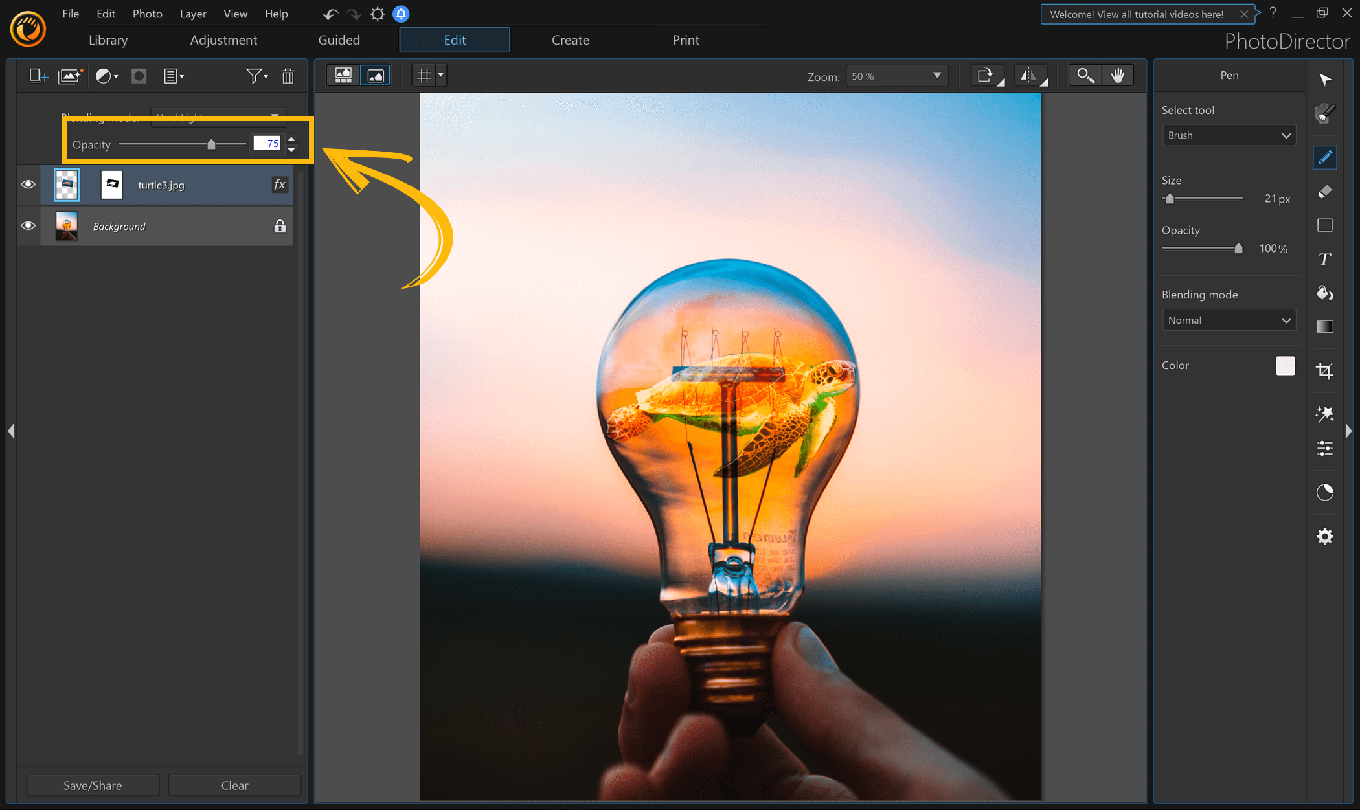Click the Pen color swatch

click(1285, 366)
